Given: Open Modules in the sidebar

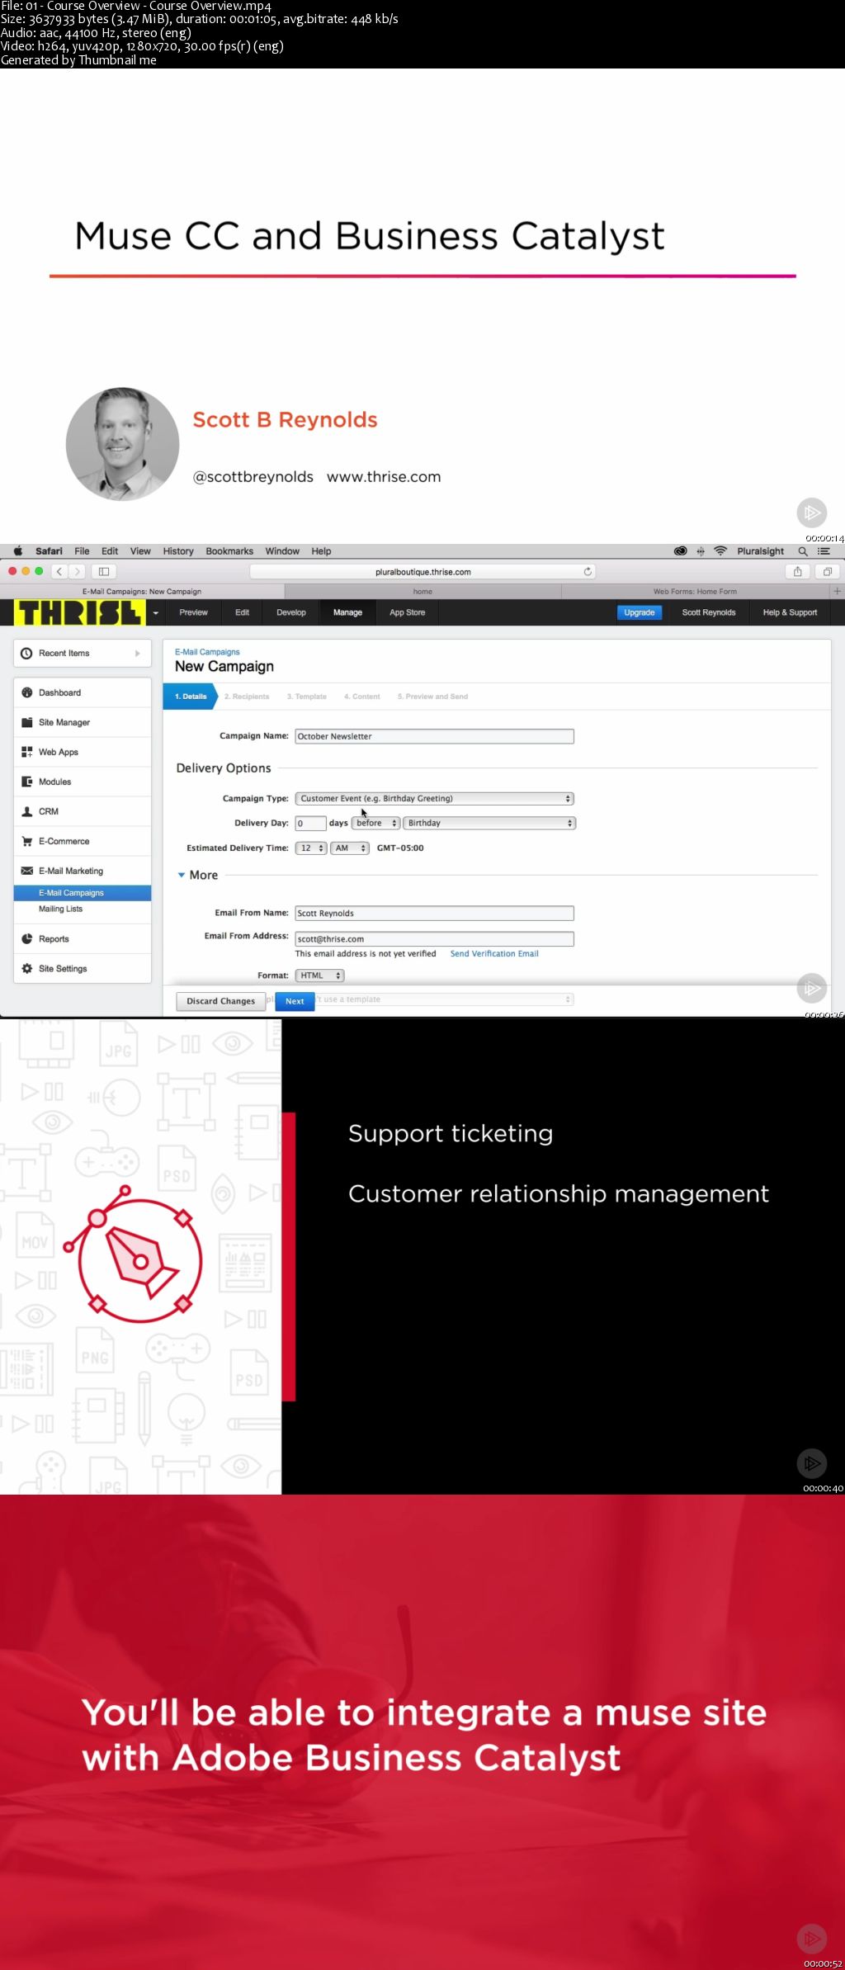Looking at the screenshot, I should tap(83, 782).
